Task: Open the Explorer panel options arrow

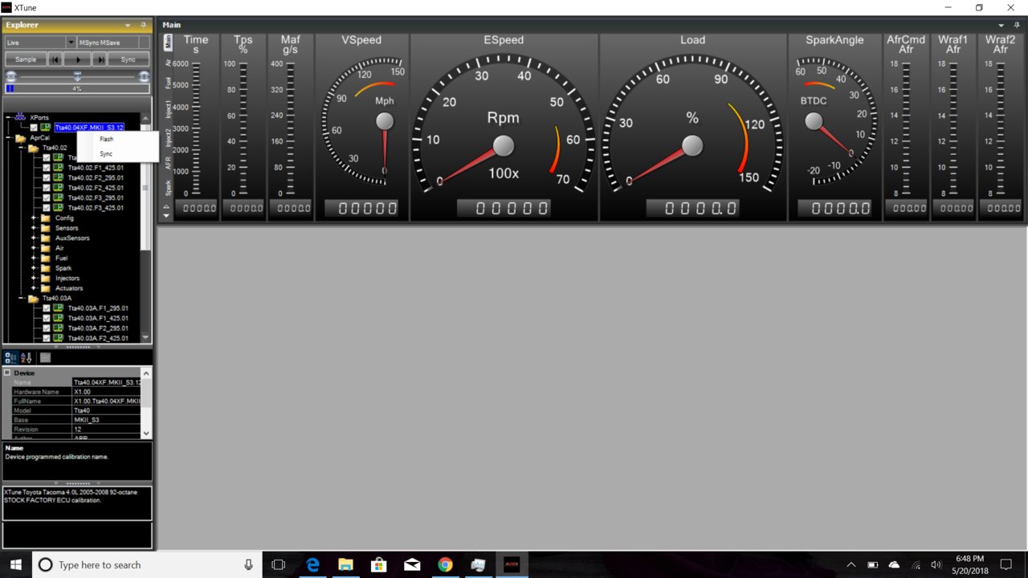Action: [x=128, y=25]
